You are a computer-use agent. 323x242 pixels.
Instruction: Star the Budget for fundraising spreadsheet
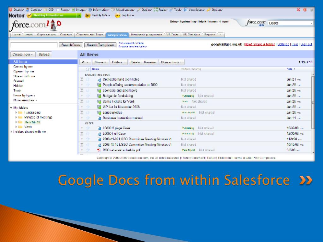88,96
